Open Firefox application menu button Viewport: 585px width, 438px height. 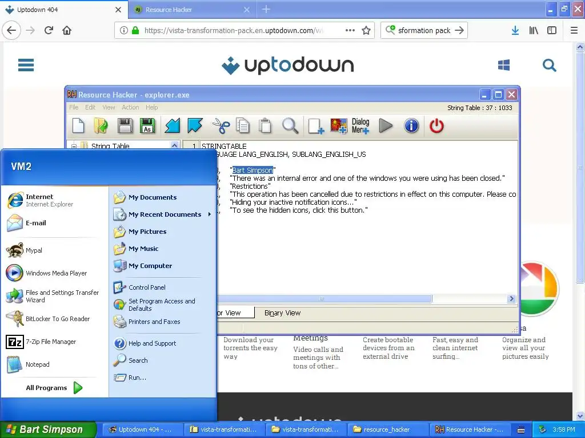coord(574,31)
